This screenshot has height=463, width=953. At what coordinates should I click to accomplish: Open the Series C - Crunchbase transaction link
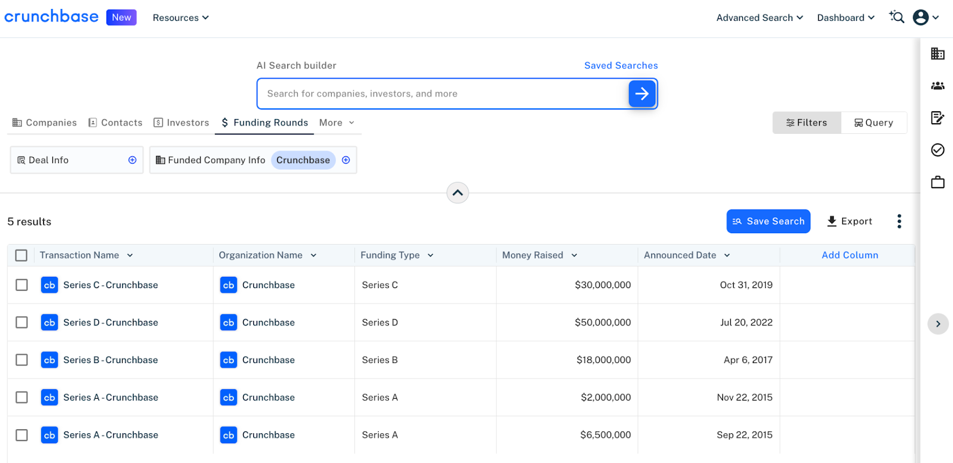pyautogui.click(x=111, y=285)
